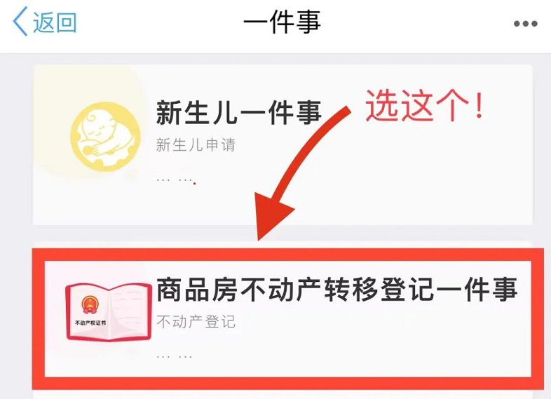Expand ellipsis under 新生儿申请
Image resolution: width=551 pixels, height=399 pixels.
pyautogui.click(x=175, y=180)
